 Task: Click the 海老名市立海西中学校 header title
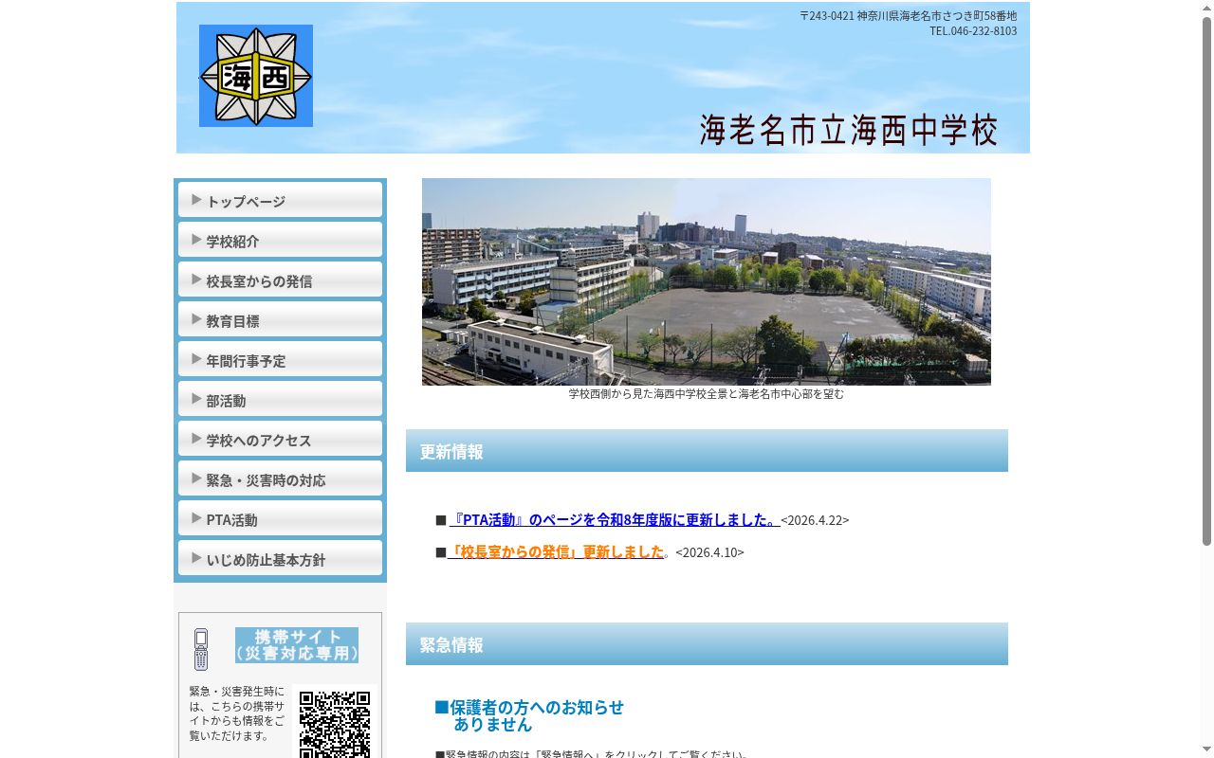click(x=849, y=130)
